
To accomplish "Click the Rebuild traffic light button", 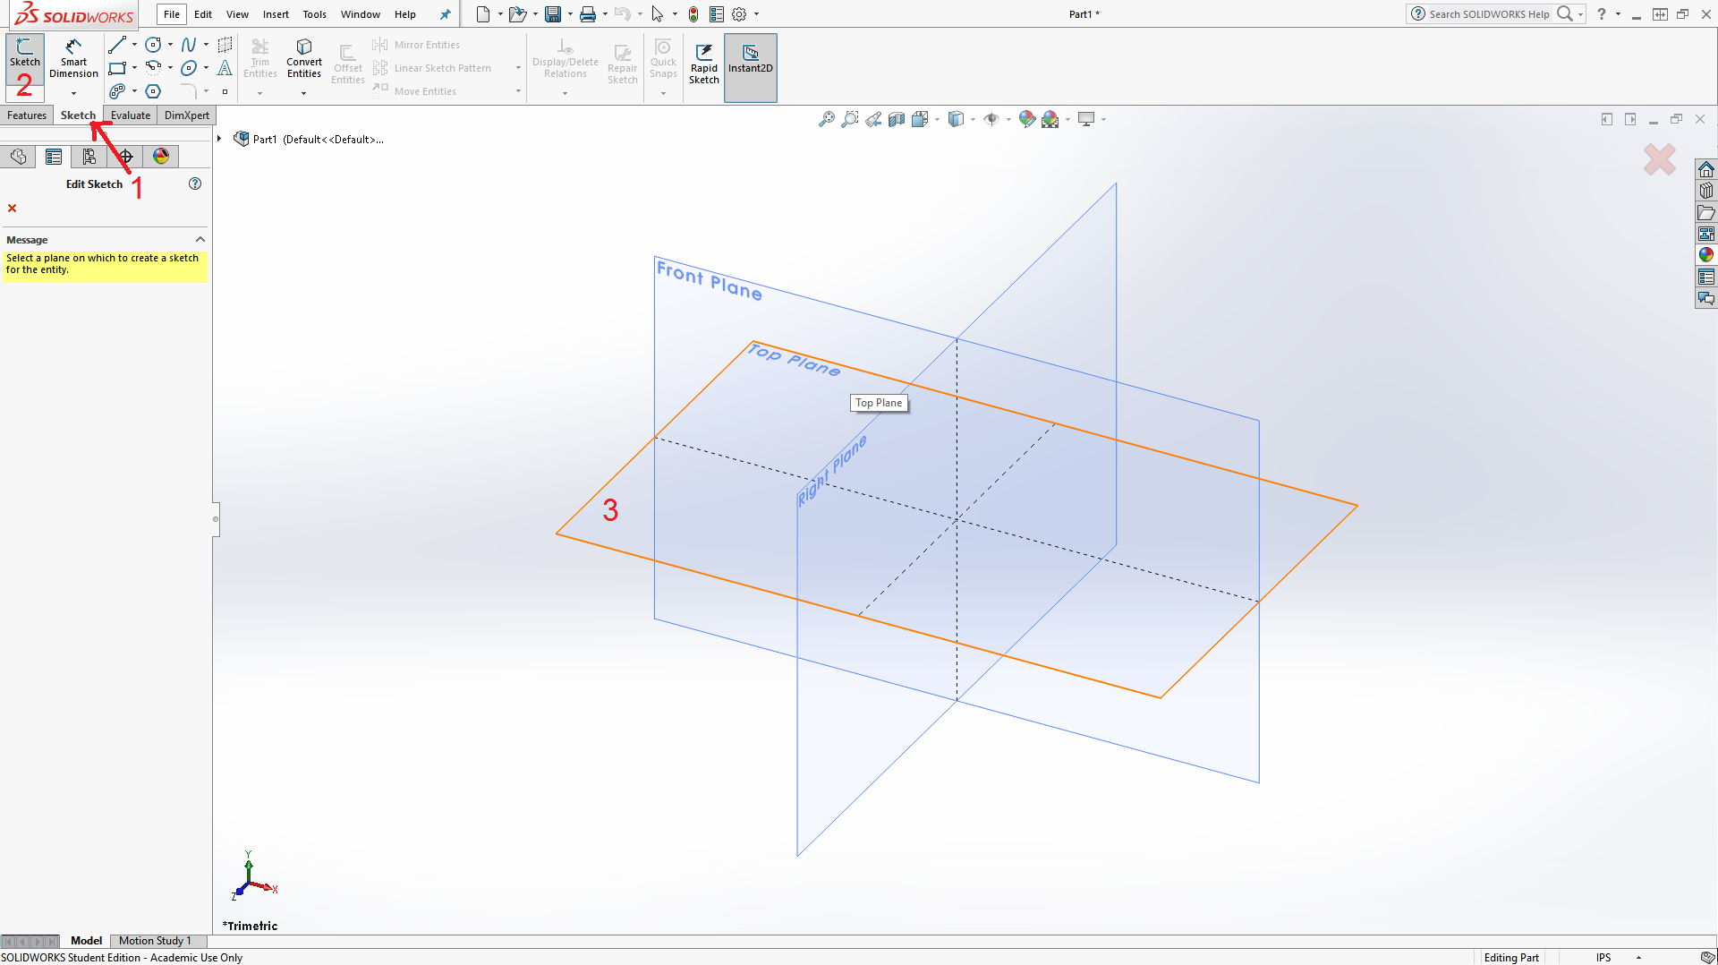I will (693, 14).
